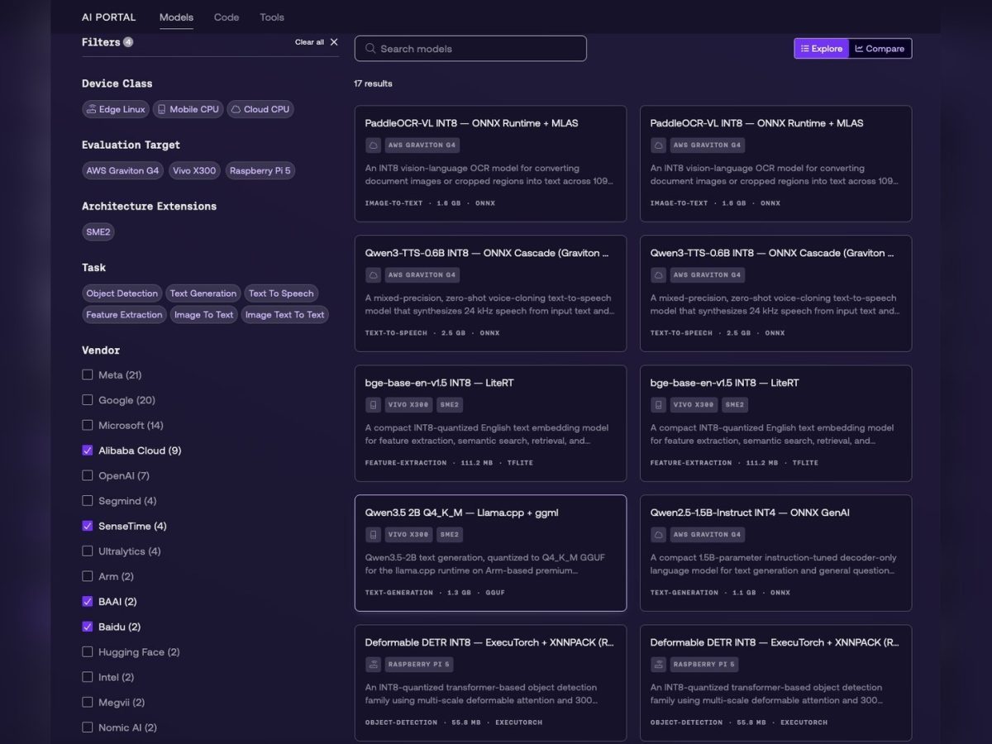Switch to Compare view
Image resolution: width=992 pixels, height=744 pixels.
880,49
